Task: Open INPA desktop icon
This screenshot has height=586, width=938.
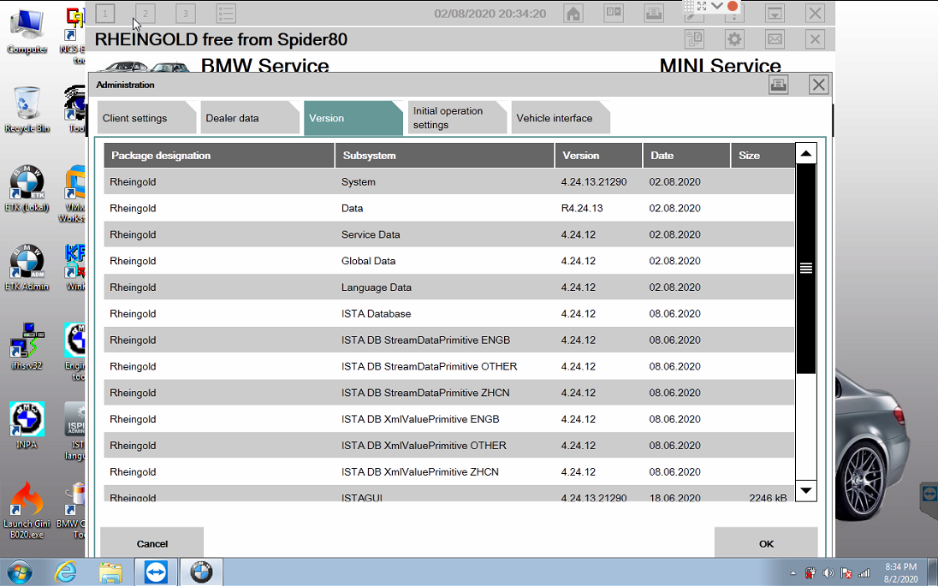Action: point(27,425)
